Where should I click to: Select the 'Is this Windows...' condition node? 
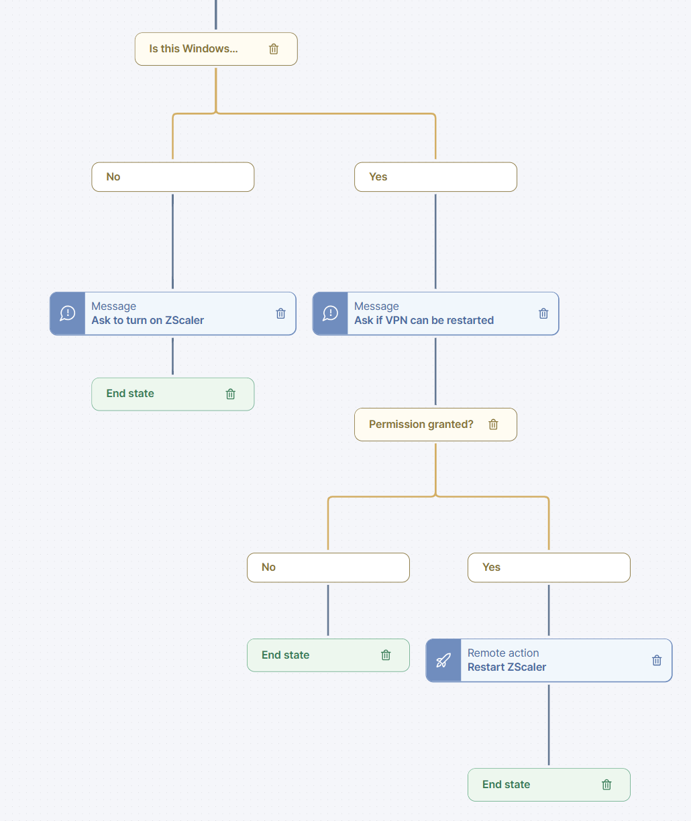pyautogui.click(x=194, y=49)
